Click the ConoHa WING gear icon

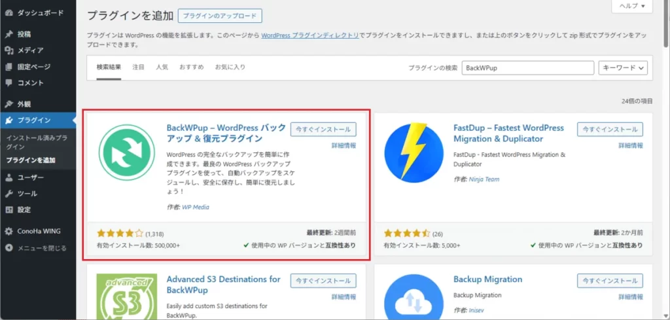pyautogui.click(x=9, y=231)
